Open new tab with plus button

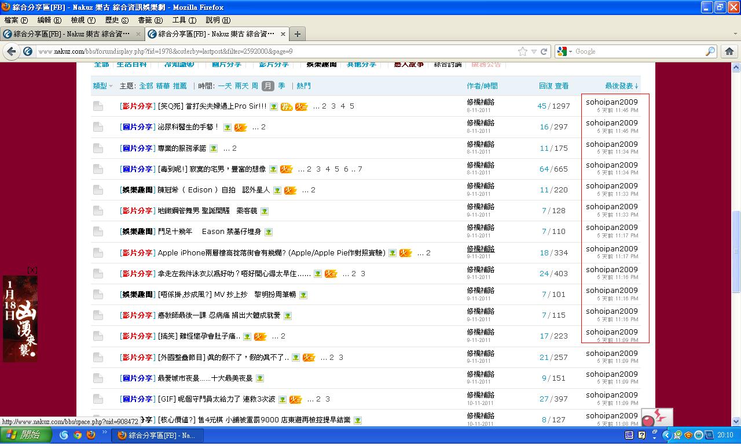[x=298, y=34]
